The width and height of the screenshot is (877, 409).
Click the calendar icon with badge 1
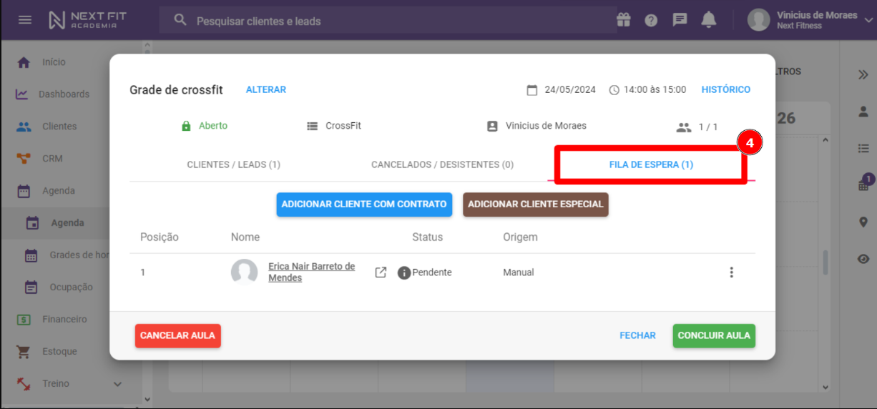click(864, 184)
